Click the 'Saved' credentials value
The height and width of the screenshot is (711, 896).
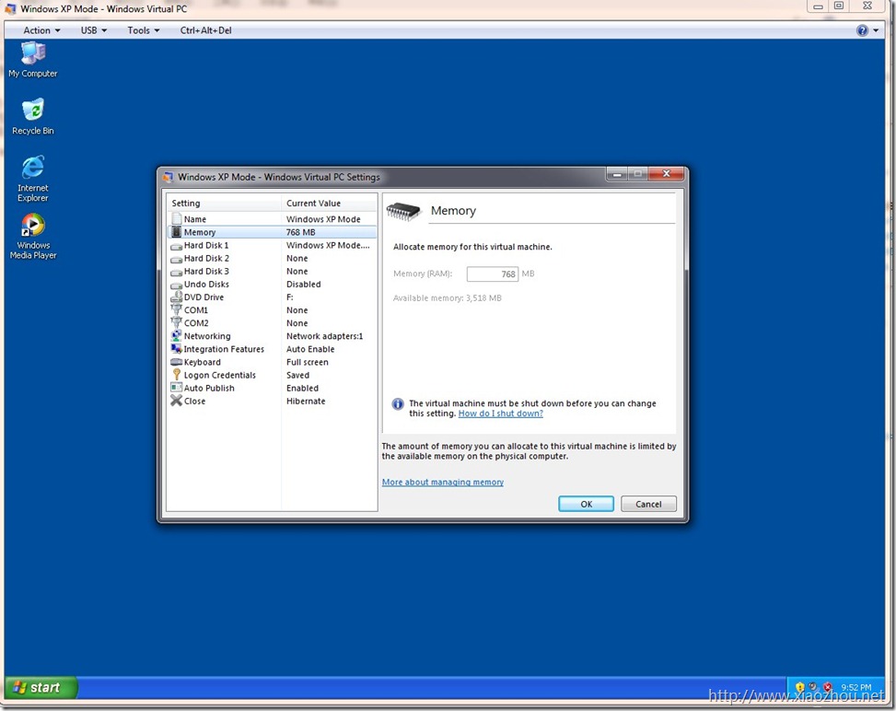click(297, 375)
